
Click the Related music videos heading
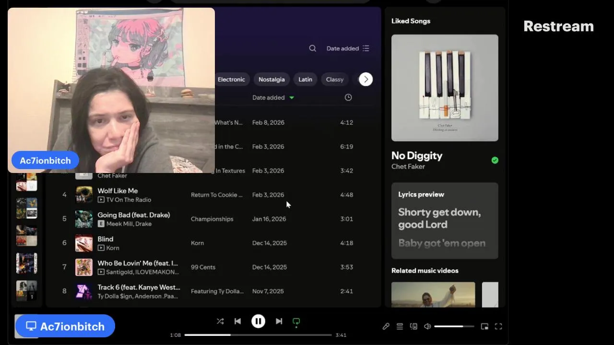(425, 271)
